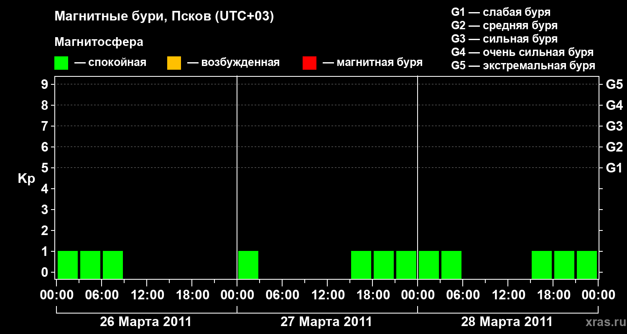Viewport: 627px width, 334px height.
Task: Click Kp axis value 4
Action: (x=46, y=189)
